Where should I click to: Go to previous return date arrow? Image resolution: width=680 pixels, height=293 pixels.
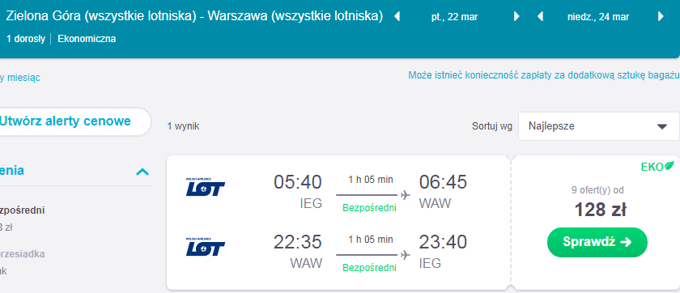541,17
